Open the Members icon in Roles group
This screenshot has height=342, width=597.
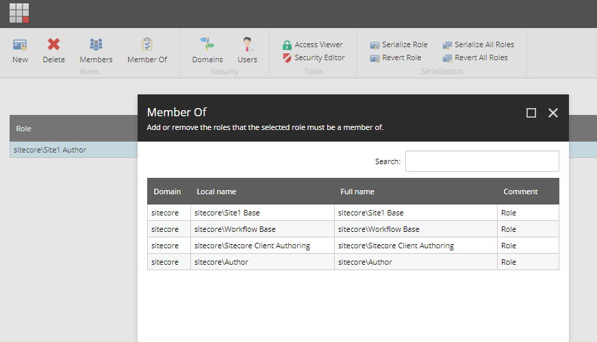point(96,44)
